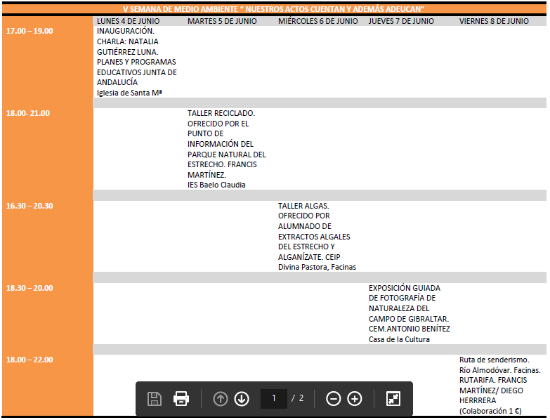The image size is (550, 420).
Task: Click the text 'PARQUE NATURAL DEL'
Action: (x=227, y=155)
